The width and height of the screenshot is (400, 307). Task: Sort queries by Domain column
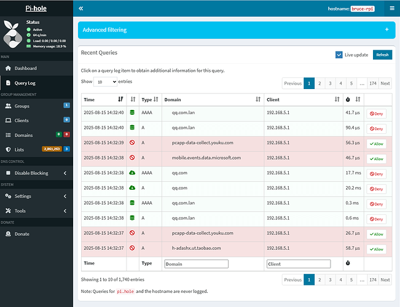coord(211,99)
